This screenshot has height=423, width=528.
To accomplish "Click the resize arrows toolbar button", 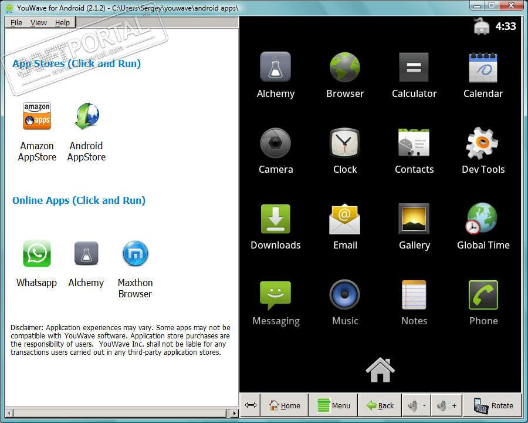I will (x=251, y=405).
